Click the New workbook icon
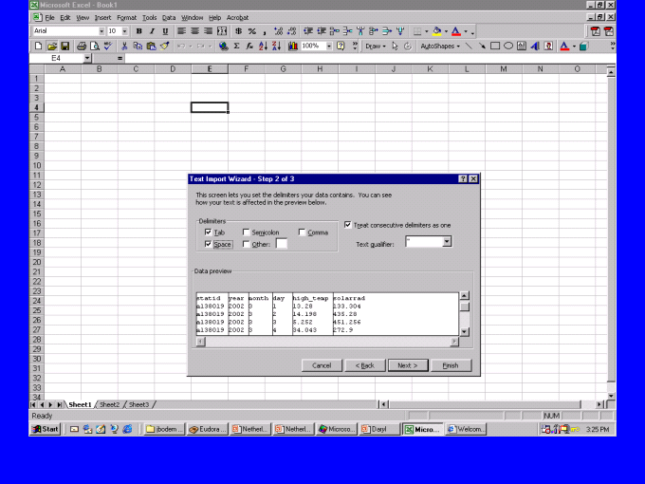 (38, 47)
